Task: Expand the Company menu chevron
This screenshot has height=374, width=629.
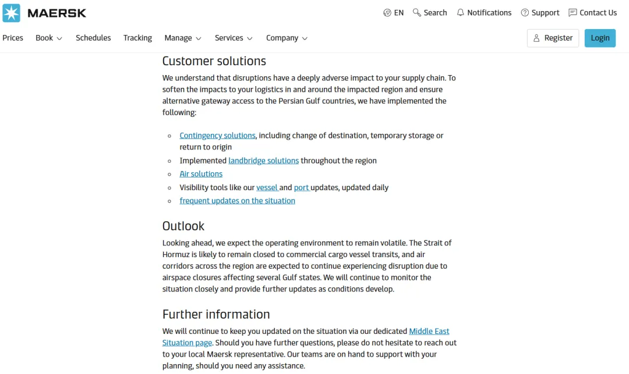Action: [x=305, y=38]
